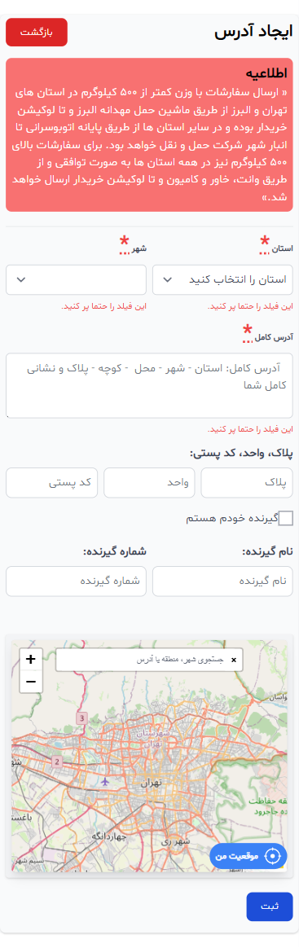Check the گیرنده خودم هستم checkbox
The height and width of the screenshot is (948, 299).
click(x=285, y=518)
